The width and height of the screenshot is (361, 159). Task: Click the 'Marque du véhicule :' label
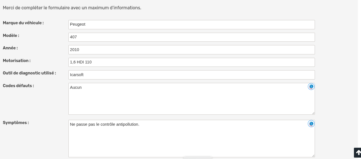(x=23, y=23)
